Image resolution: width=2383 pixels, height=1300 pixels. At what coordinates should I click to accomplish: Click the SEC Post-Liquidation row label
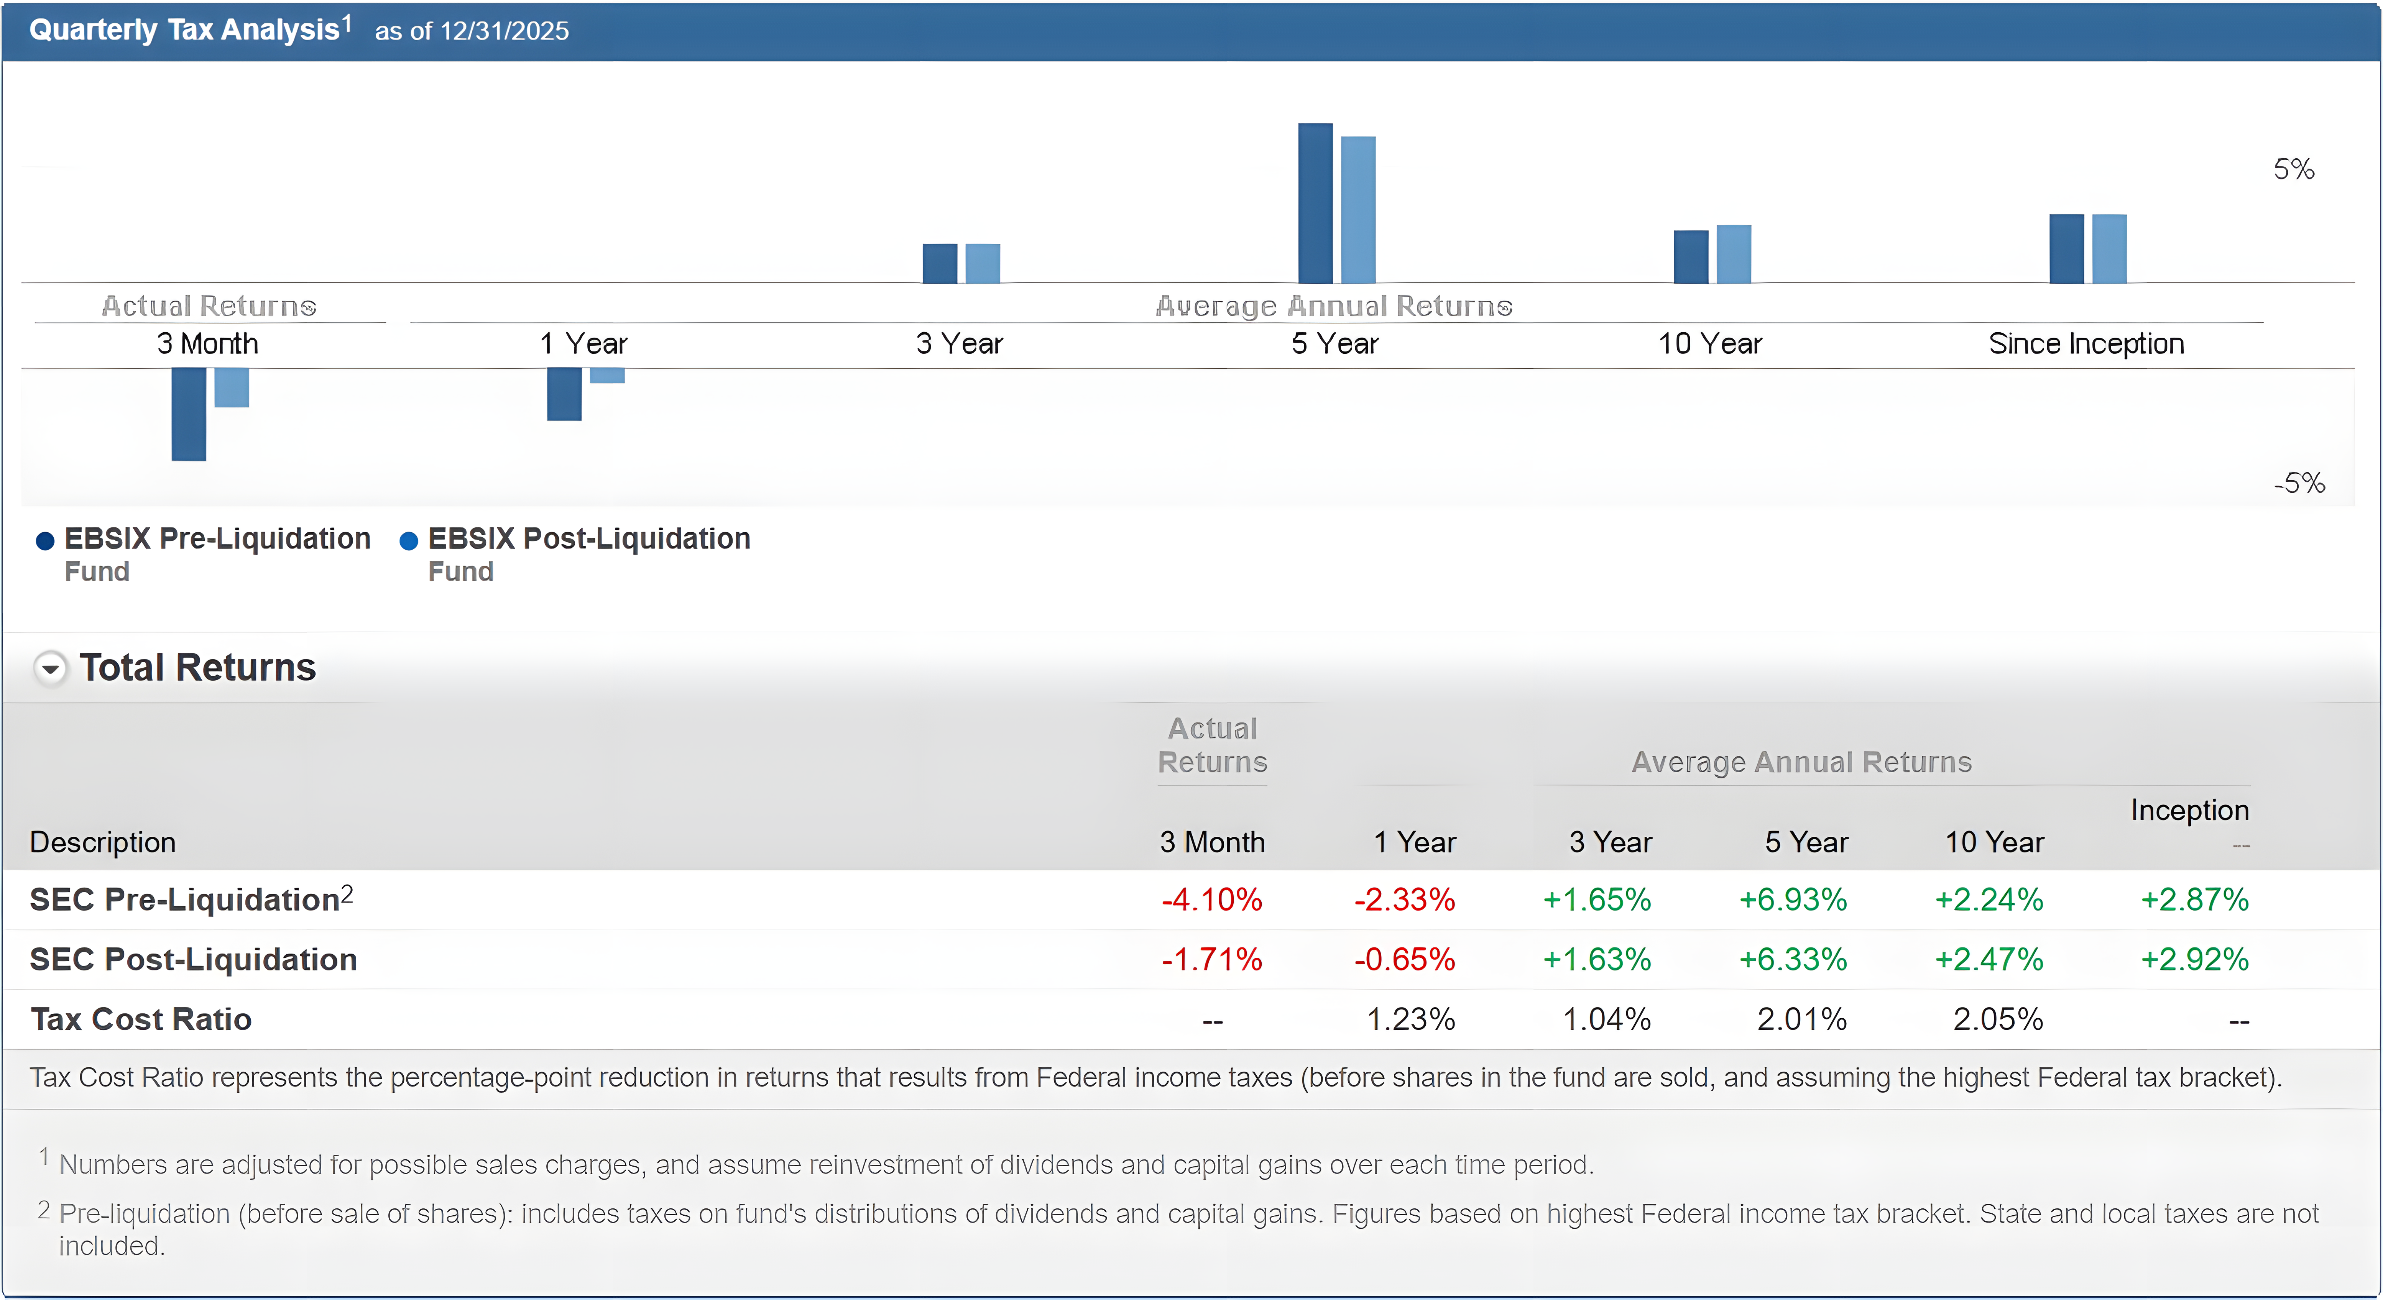click(193, 959)
